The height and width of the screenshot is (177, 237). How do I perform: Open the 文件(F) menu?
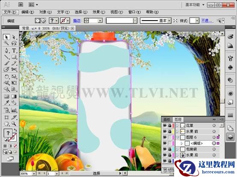click(x=10, y=12)
